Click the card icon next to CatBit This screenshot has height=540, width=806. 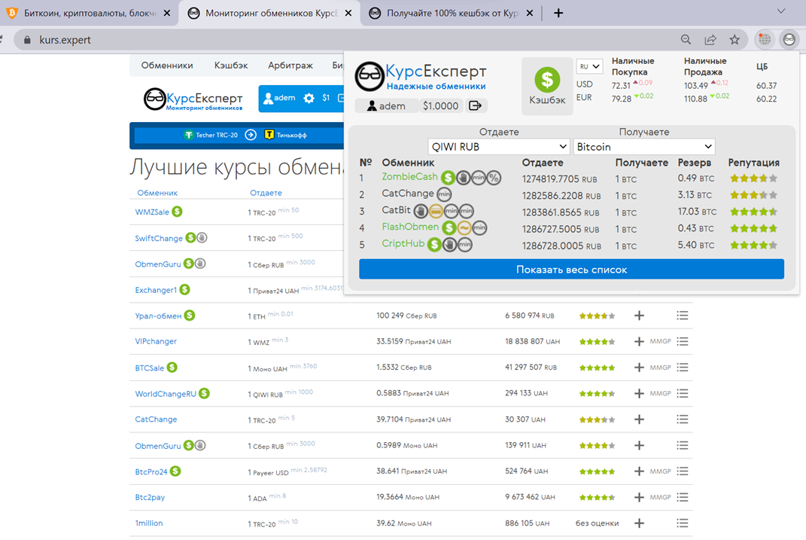click(436, 212)
